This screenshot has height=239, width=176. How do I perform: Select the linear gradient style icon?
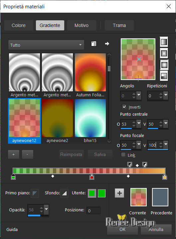click(x=164, y=42)
